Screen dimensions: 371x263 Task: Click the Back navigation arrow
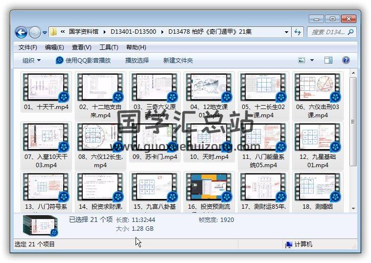click(22, 32)
